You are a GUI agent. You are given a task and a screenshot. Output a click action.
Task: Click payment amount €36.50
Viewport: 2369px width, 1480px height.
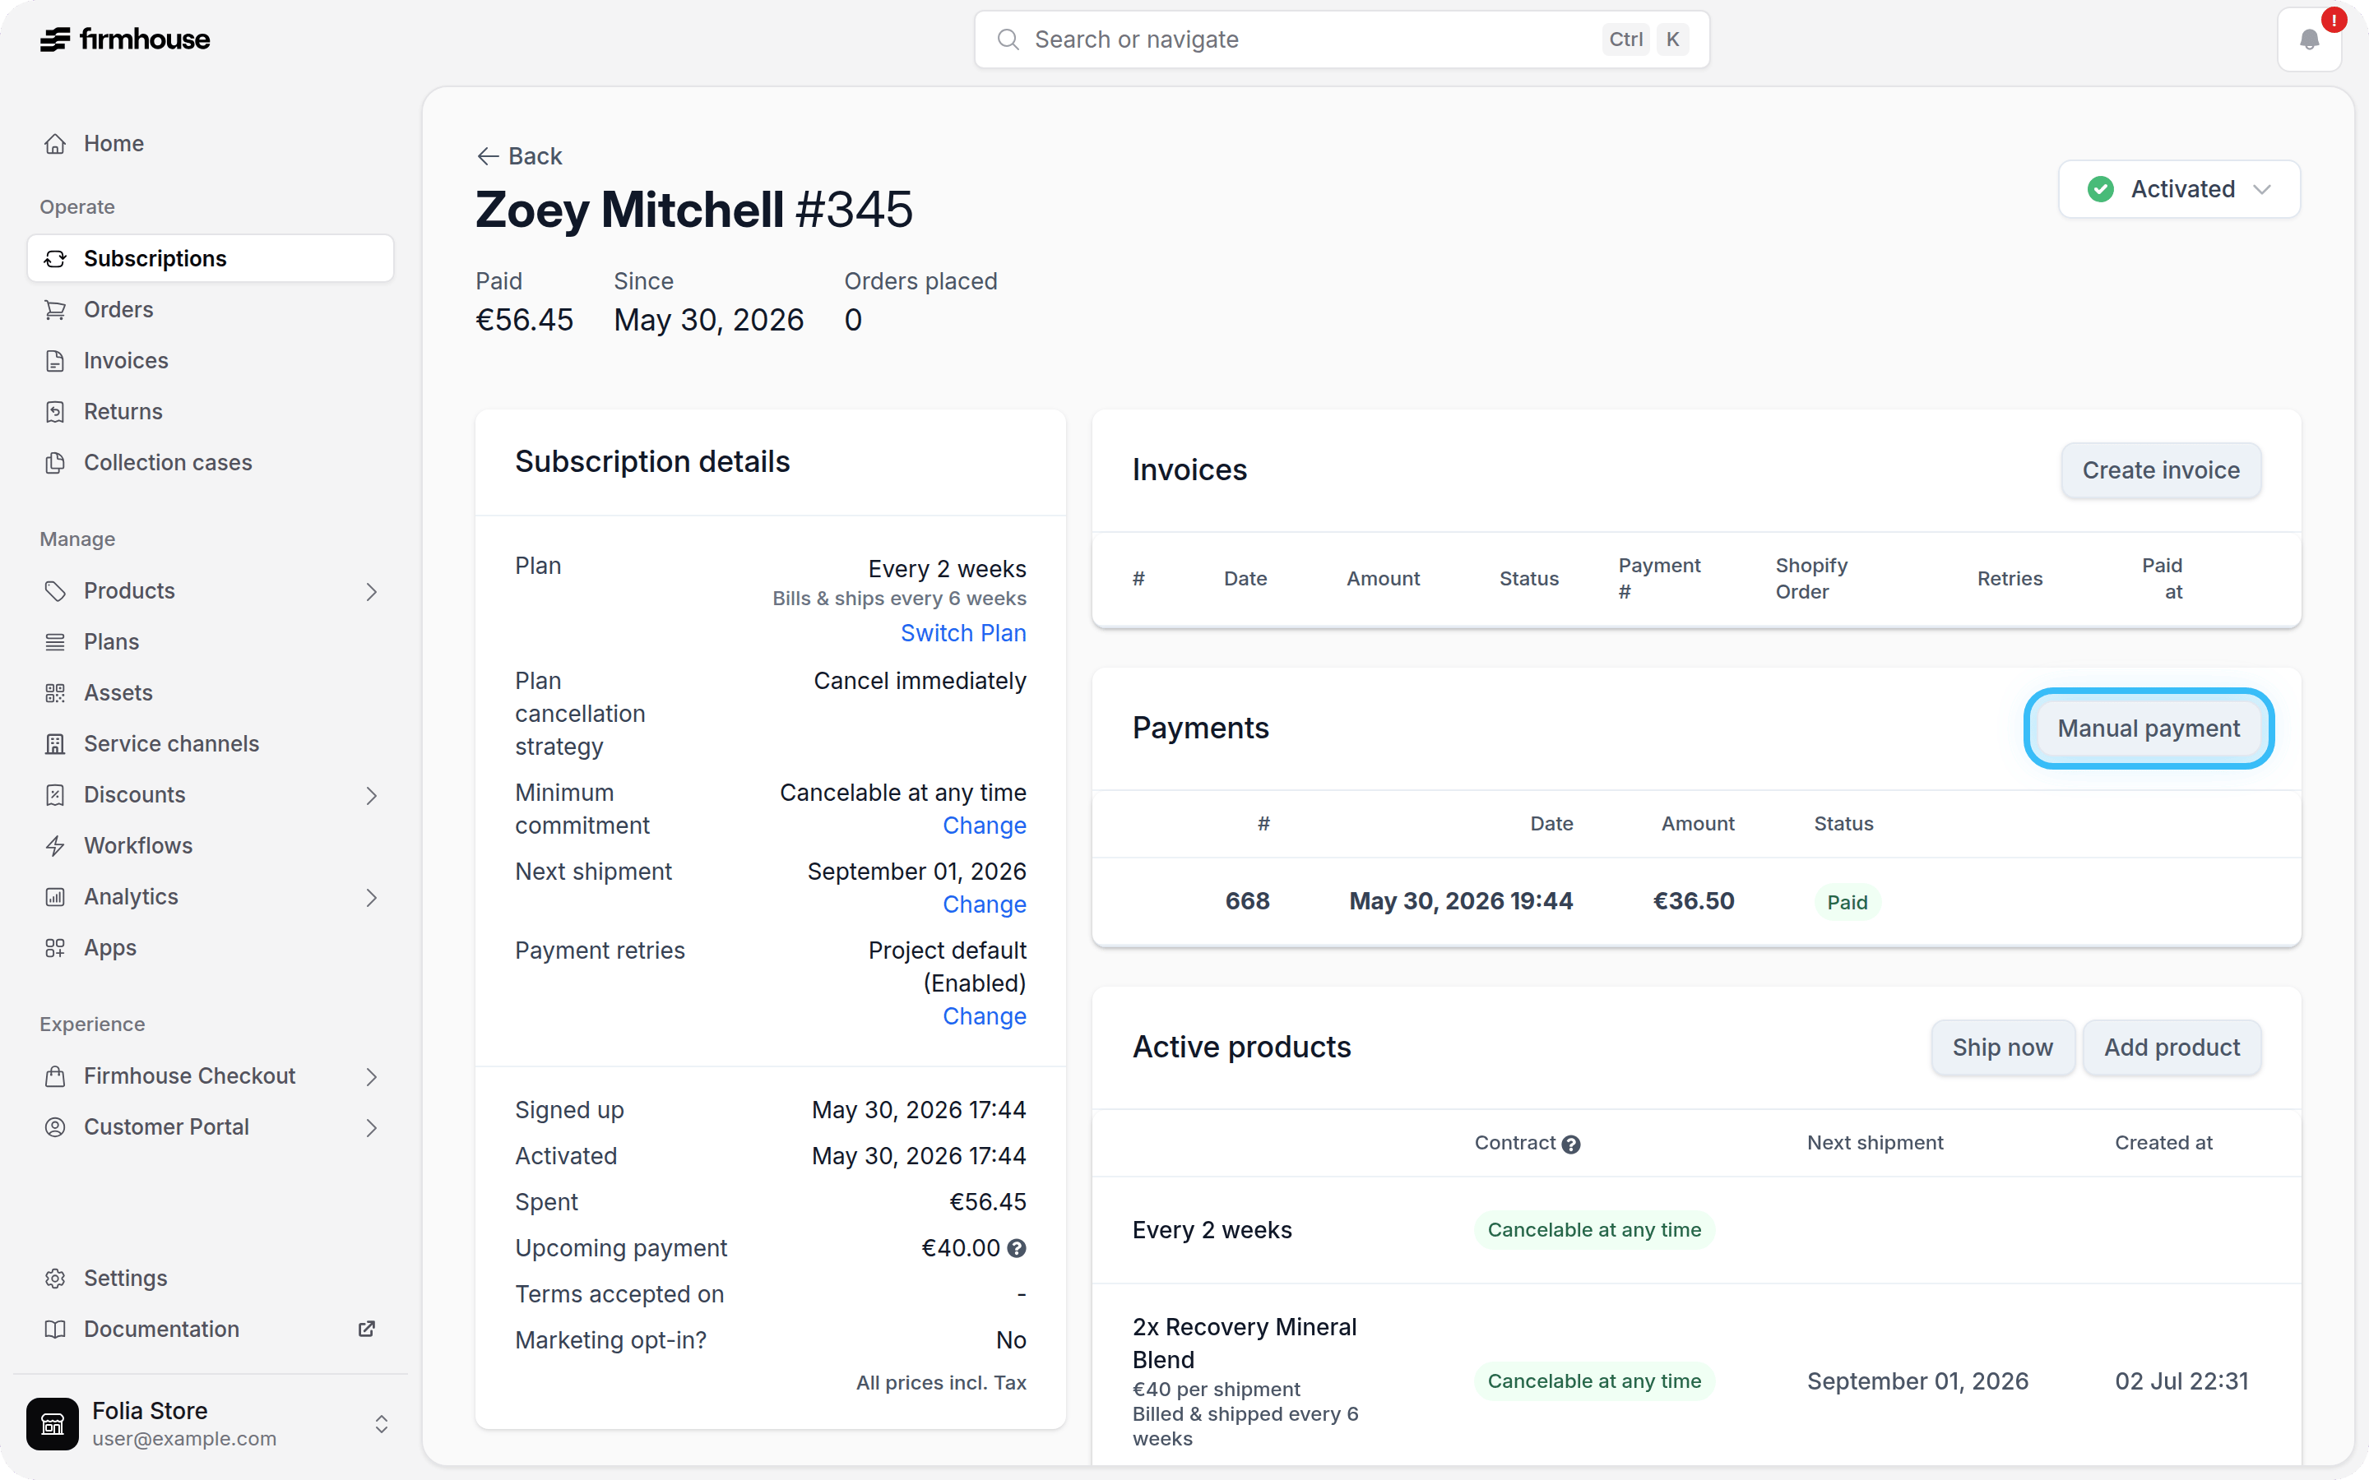tap(1693, 901)
